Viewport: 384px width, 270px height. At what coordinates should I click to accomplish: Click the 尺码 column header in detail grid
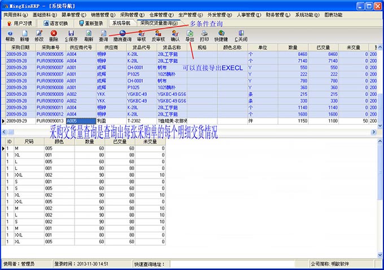pyautogui.click(x=29, y=141)
